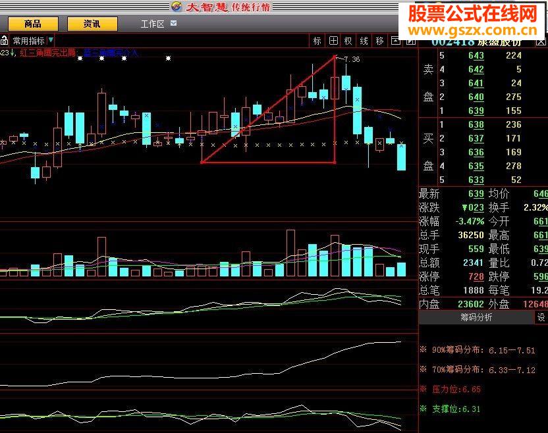Select sell level 1 price 639

[x=476, y=111]
